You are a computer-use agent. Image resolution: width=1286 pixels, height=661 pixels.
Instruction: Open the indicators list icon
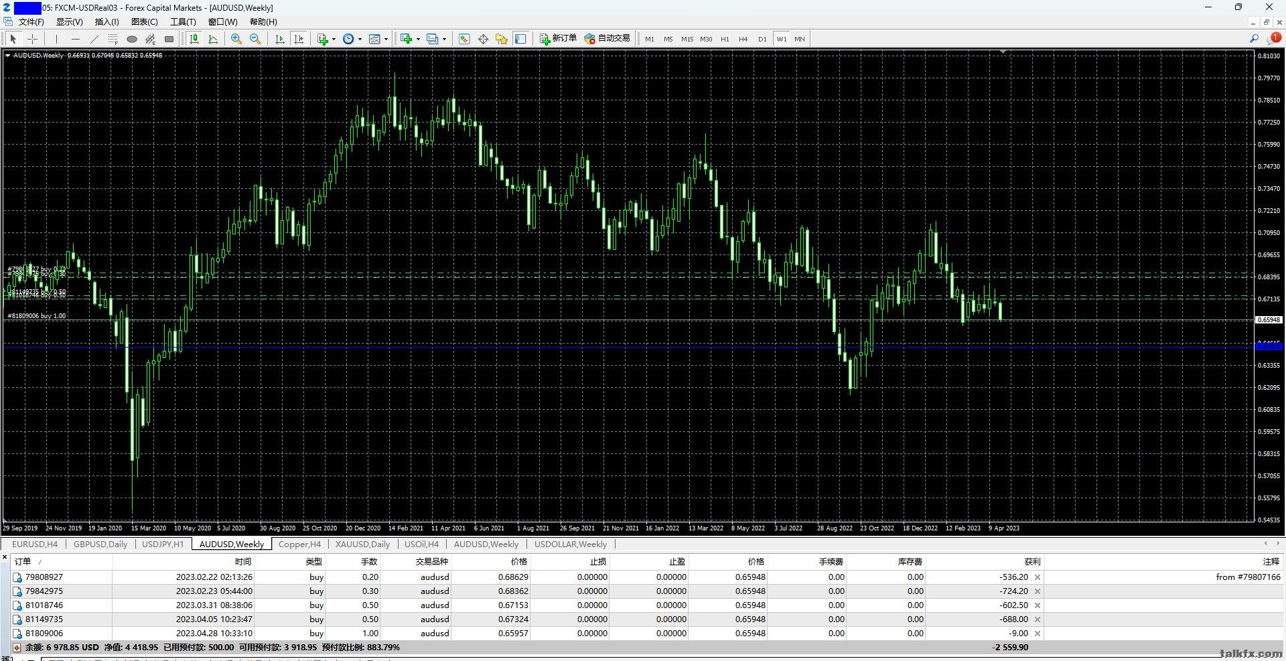pos(323,39)
